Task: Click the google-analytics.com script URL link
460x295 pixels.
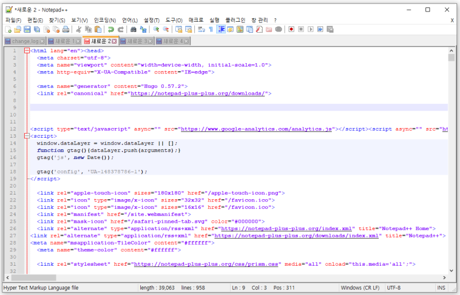Action: [256, 130]
